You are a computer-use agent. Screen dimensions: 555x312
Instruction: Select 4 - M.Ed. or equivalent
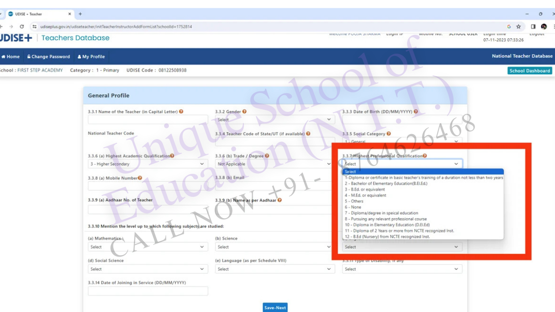point(423,196)
